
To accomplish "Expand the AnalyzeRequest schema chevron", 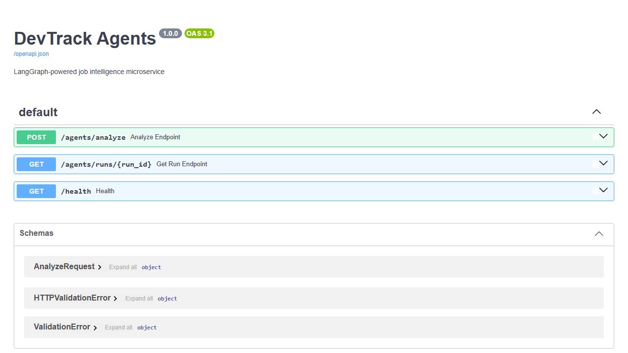I will [x=100, y=267].
